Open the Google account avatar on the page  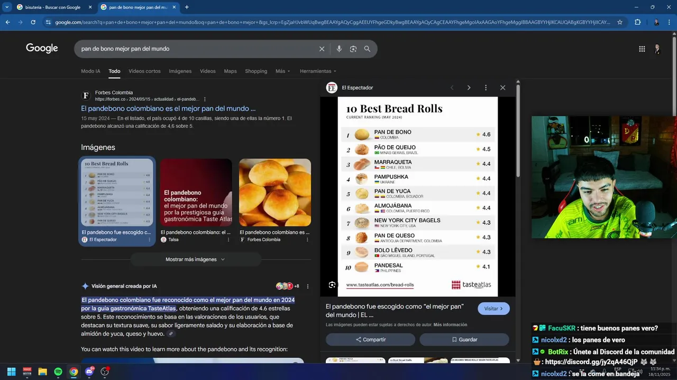click(657, 49)
